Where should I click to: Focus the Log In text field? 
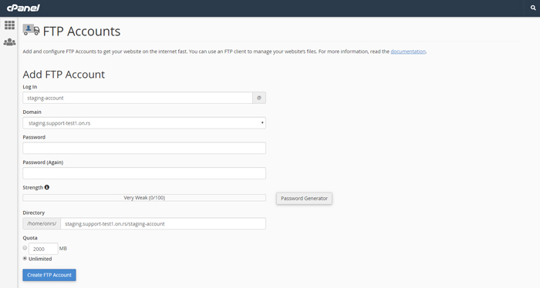tap(138, 98)
